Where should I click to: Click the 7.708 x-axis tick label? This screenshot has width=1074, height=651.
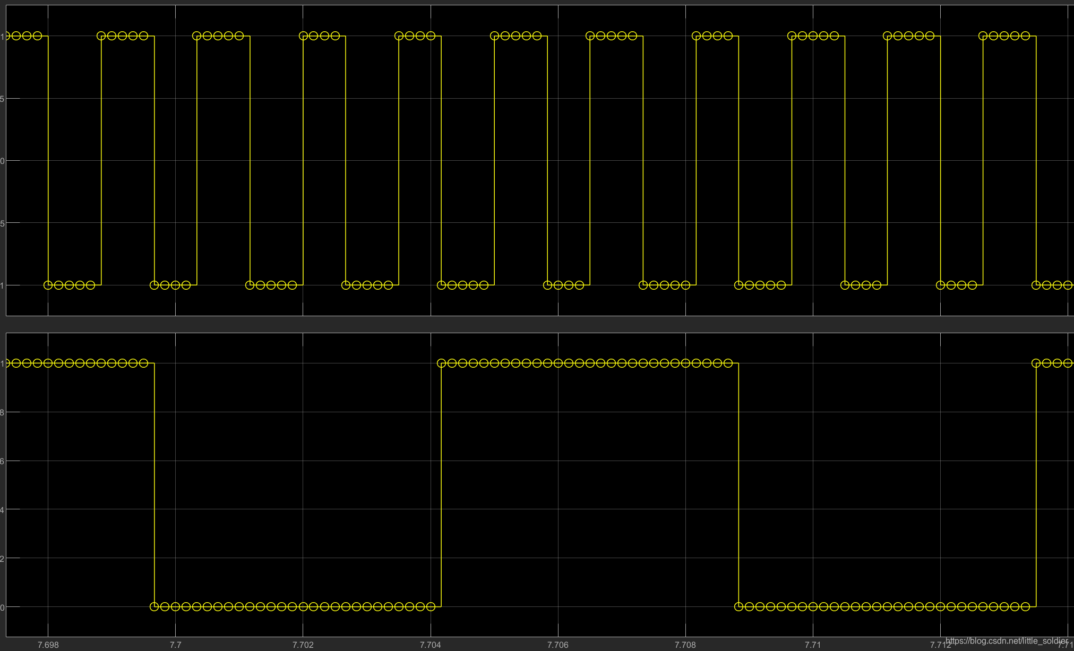click(685, 645)
